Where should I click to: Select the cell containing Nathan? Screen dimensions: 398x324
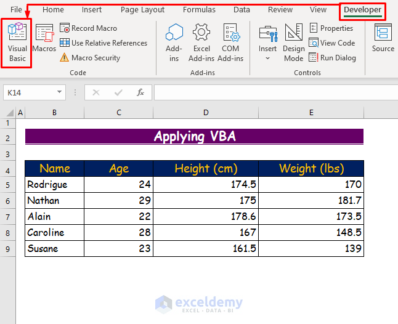(55, 200)
